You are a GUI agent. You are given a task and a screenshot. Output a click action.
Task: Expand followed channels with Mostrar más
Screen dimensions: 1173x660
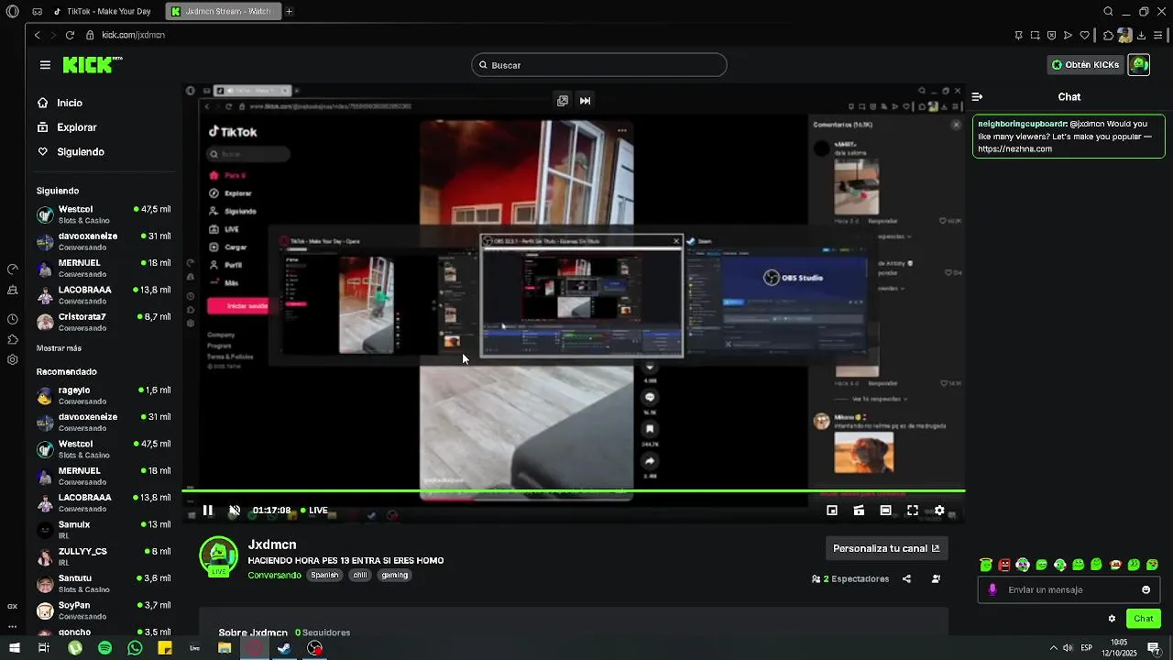59,348
